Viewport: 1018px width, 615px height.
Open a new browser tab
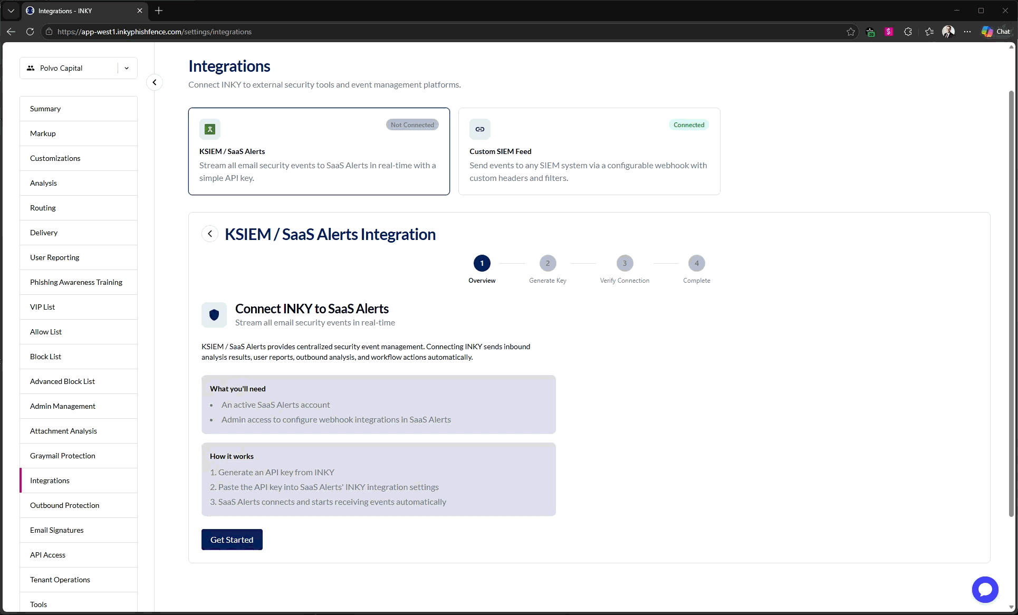pos(159,11)
